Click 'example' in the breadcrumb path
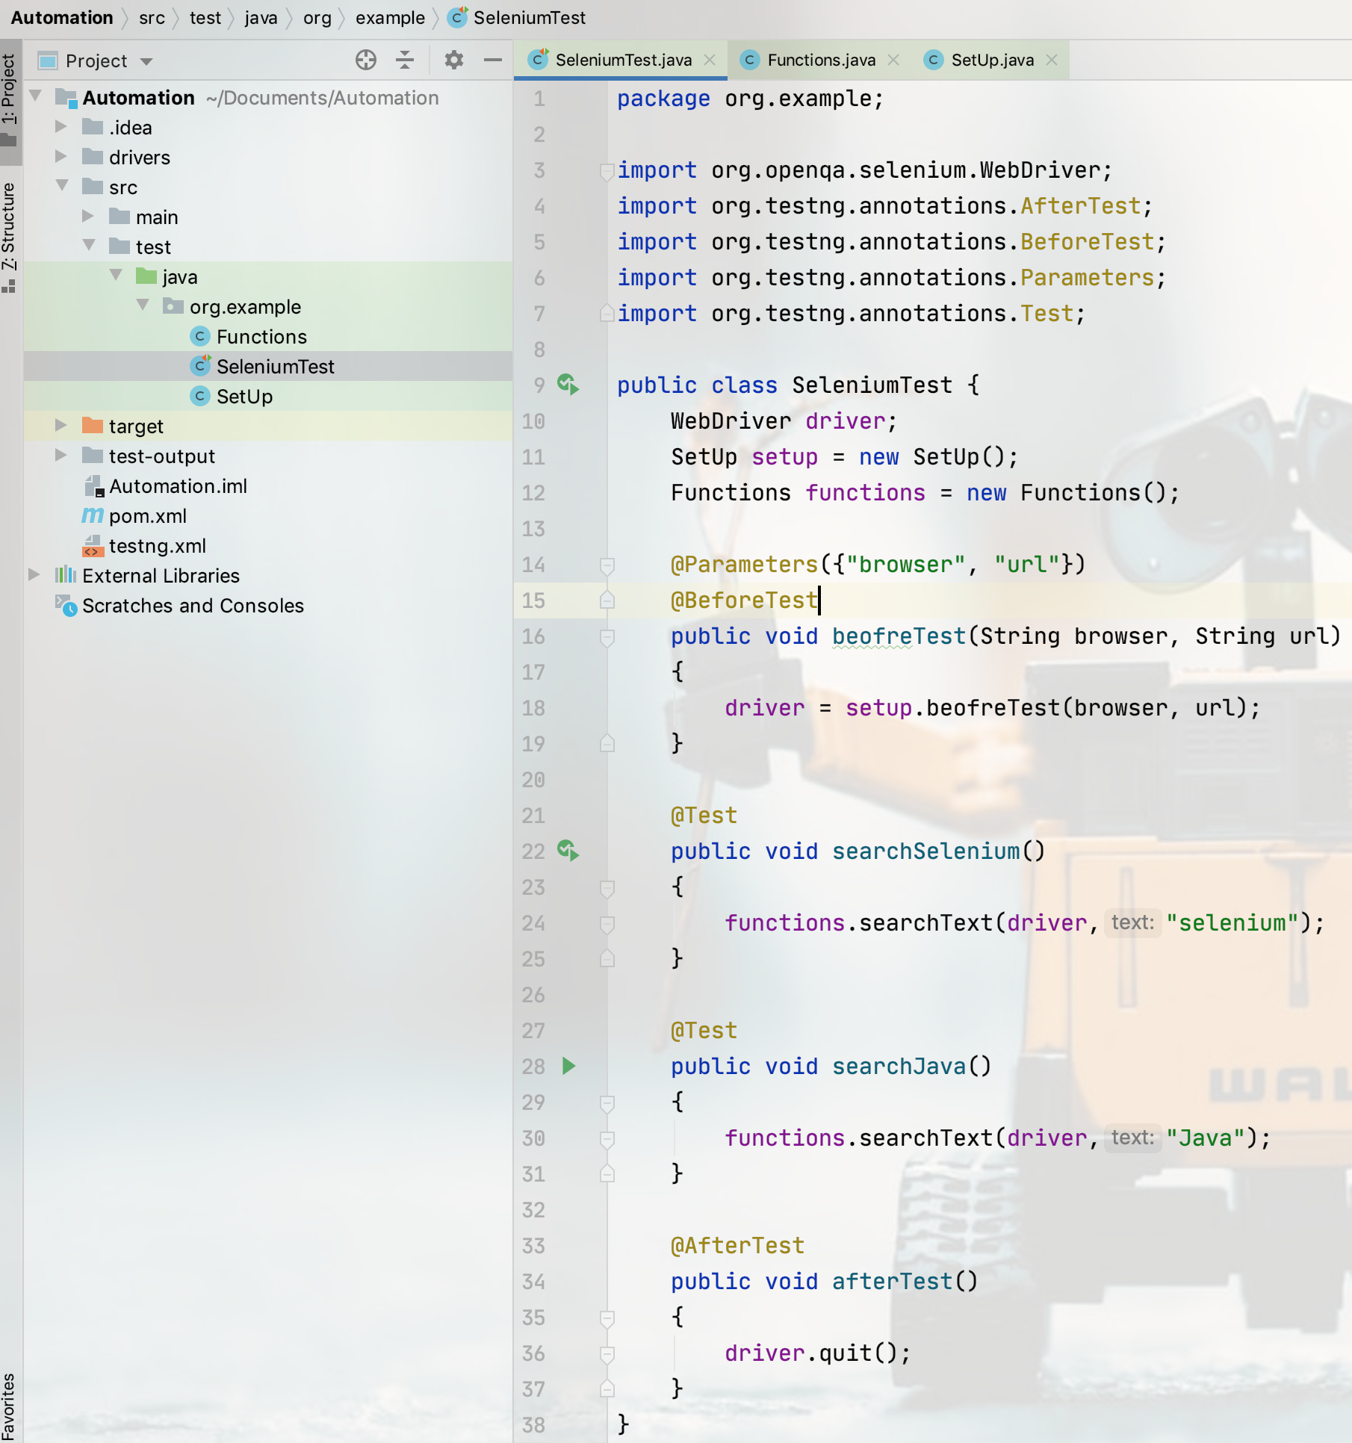Viewport: 1352px width, 1443px height. click(389, 18)
